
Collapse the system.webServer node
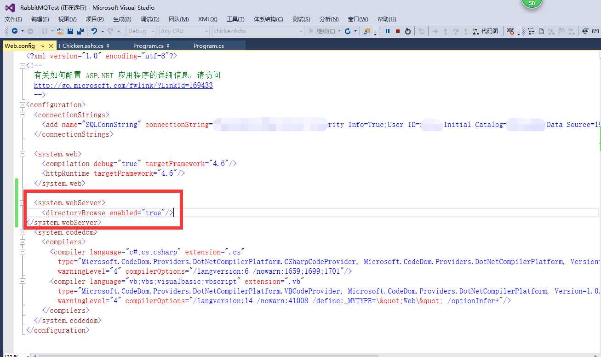(x=23, y=203)
